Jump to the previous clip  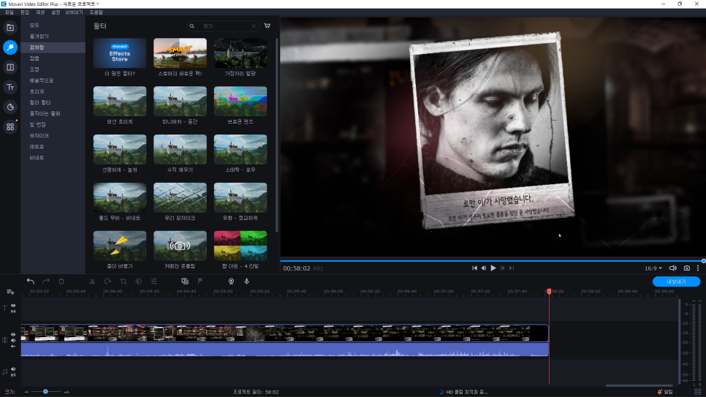click(x=474, y=268)
